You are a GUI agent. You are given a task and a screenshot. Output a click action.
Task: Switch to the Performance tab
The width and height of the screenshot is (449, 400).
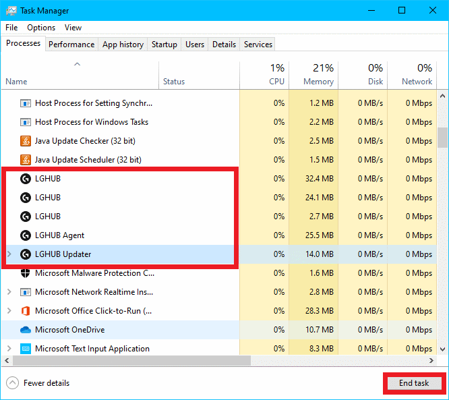click(71, 45)
